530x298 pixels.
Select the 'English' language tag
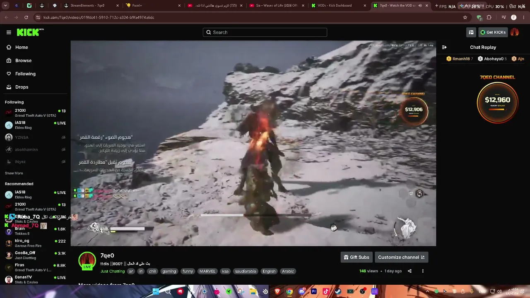pyautogui.click(x=269, y=272)
